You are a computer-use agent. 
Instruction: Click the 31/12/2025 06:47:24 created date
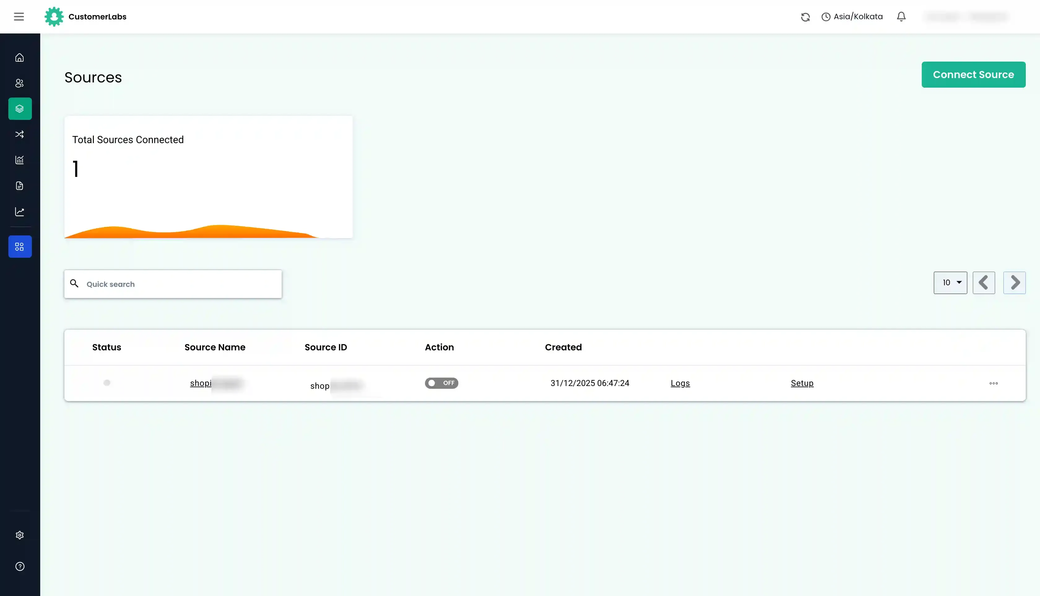pyautogui.click(x=590, y=383)
